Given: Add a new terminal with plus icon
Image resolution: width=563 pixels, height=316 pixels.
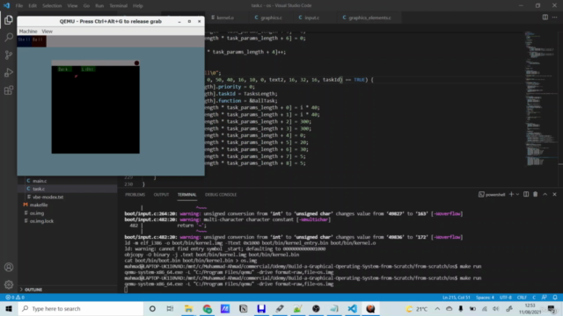Looking at the screenshot, I should tap(511, 194).
